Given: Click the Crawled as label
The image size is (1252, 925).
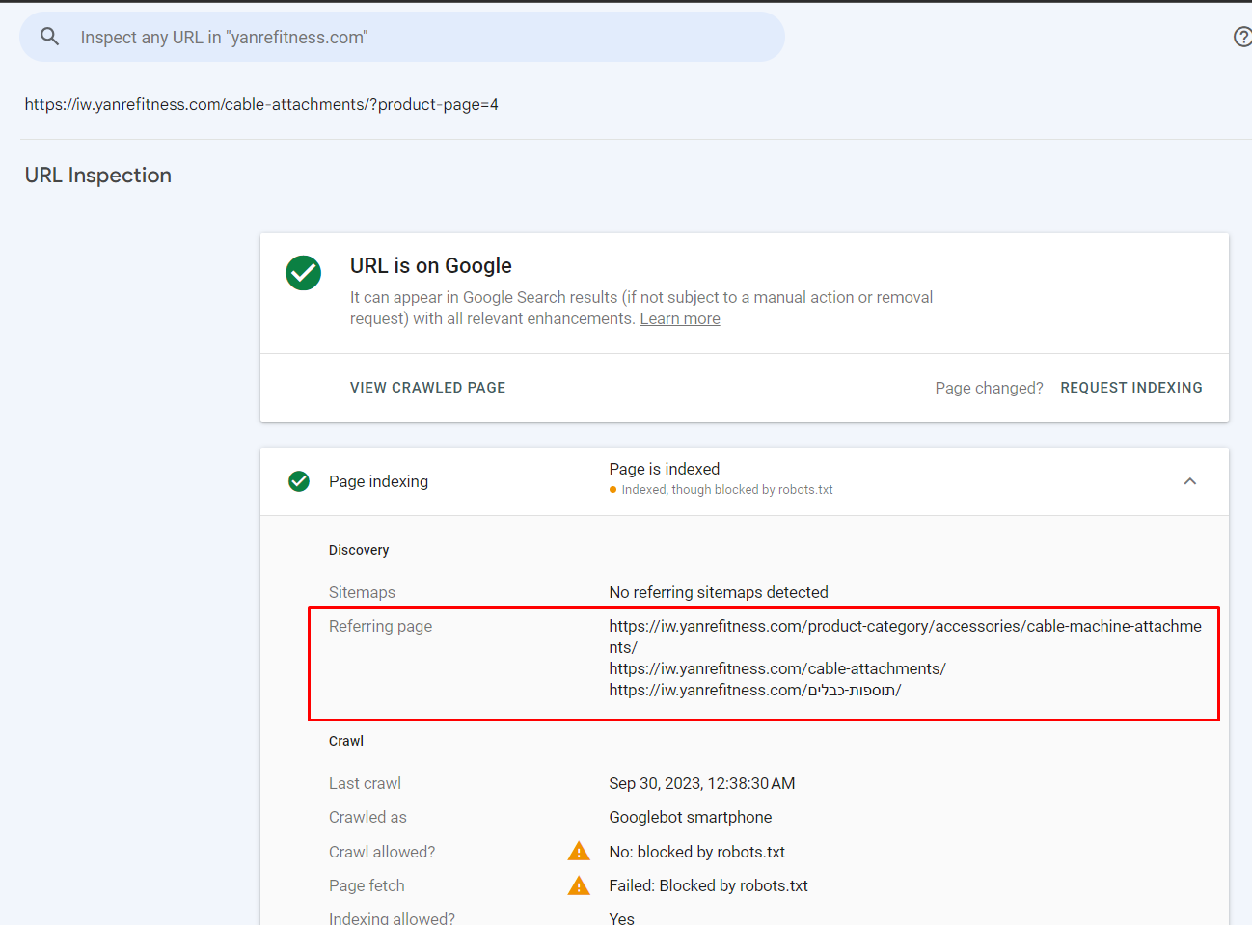Looking at the screenshot, I should pyautogui.click(x=367, y=817).
